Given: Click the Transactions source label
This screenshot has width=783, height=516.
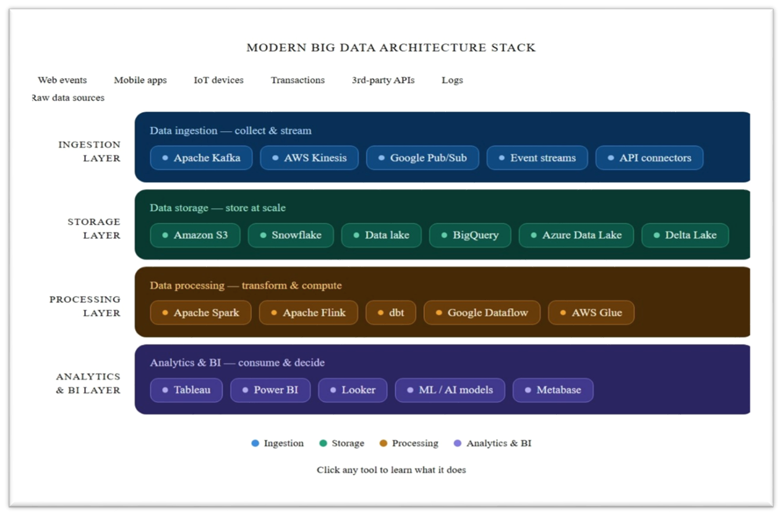Looking at the screenshot, I should 298,80.
